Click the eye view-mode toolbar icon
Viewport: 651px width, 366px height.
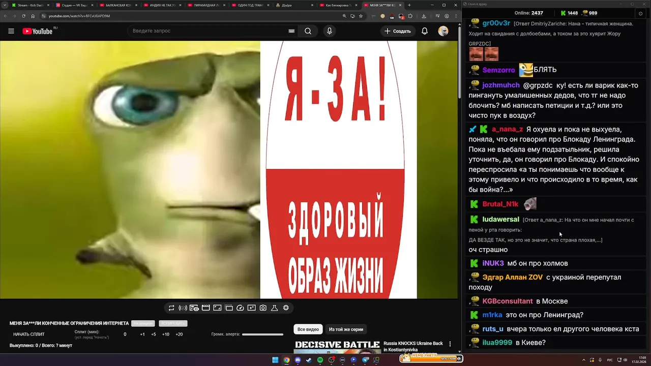(194, 308)
